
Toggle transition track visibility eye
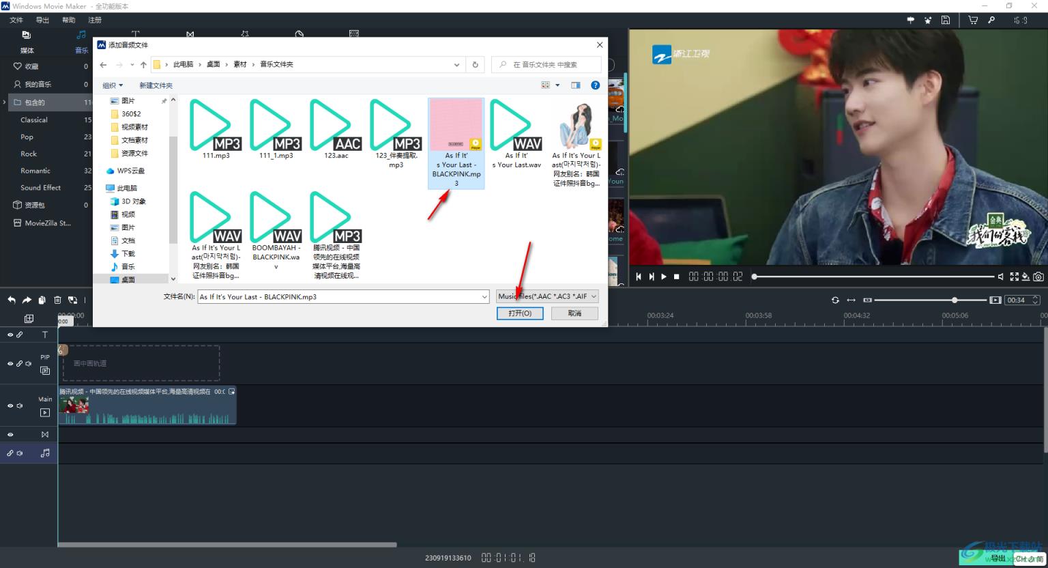point(10,434)
